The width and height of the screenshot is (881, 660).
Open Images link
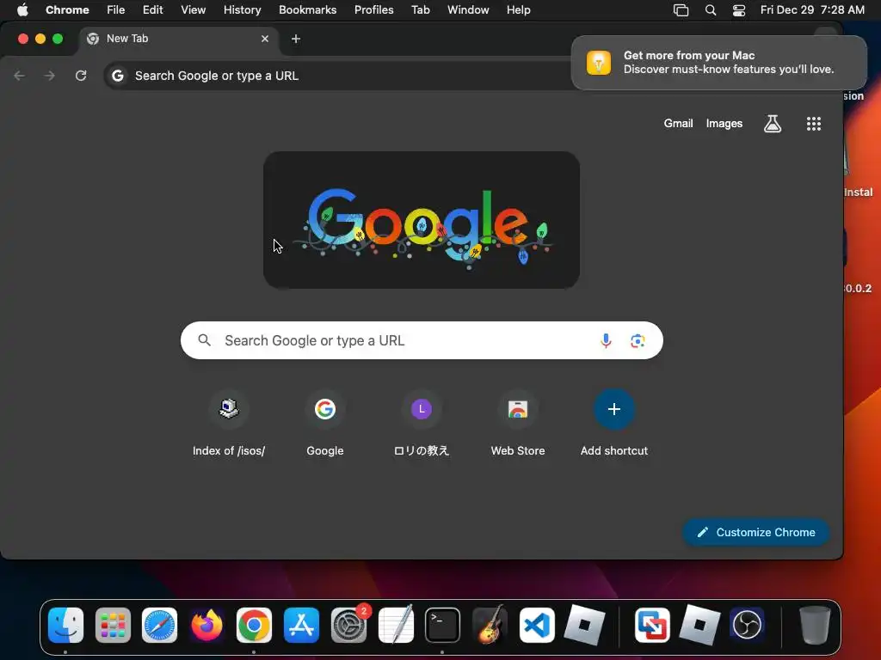click(x=724, y=124)
